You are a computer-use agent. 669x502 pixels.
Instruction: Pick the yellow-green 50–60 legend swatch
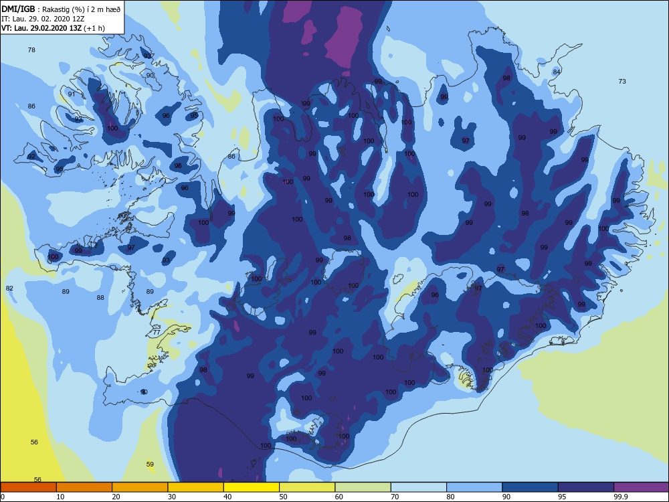[x=307, y=487]
